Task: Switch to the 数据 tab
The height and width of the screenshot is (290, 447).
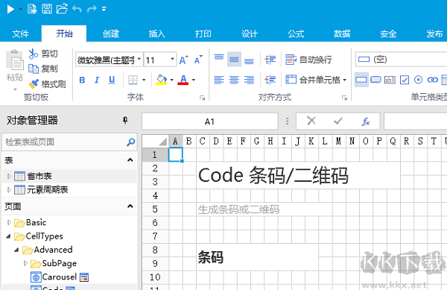Action: (342, 34)
